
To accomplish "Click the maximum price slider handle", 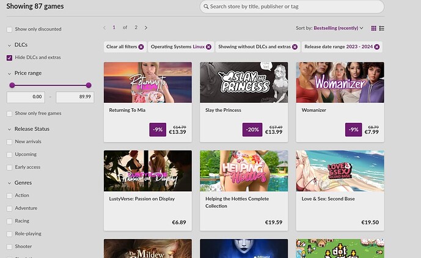I will click(x=89, y=85).
